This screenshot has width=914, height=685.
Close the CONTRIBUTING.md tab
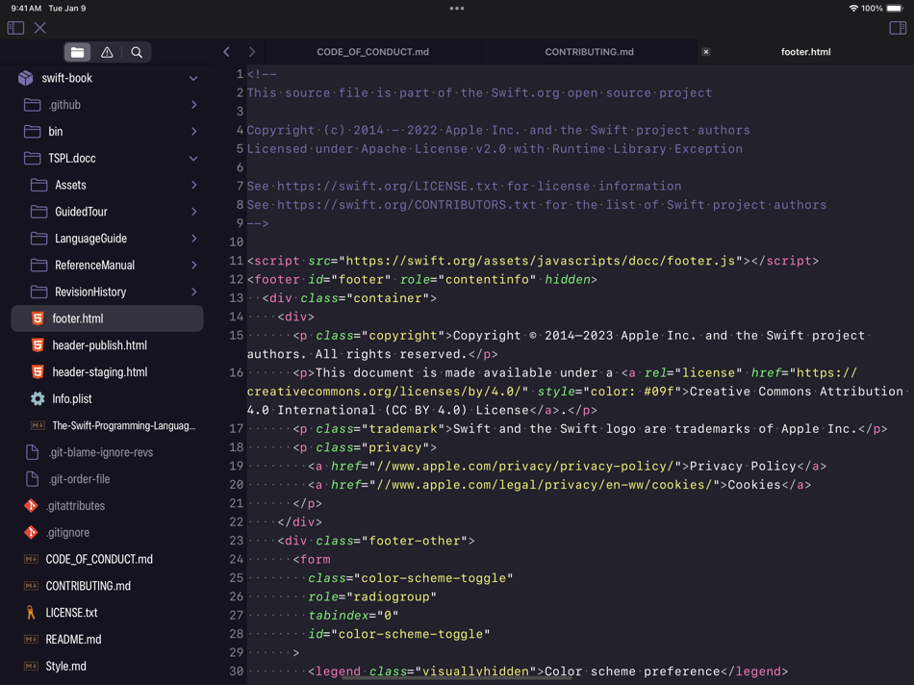(x=707, y=52)
